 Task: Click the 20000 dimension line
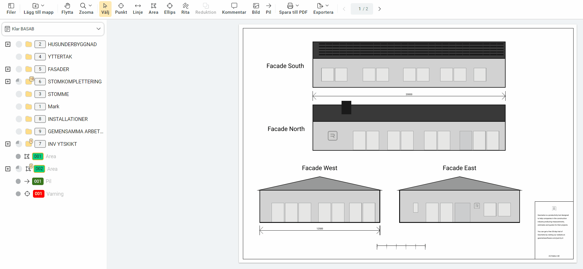click(409, 96)
